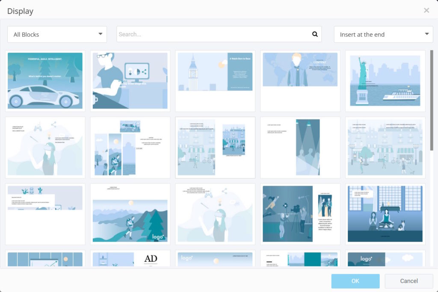Pick the yoga meditation room block
Screen dimensions: 438x292
[385, 214]
